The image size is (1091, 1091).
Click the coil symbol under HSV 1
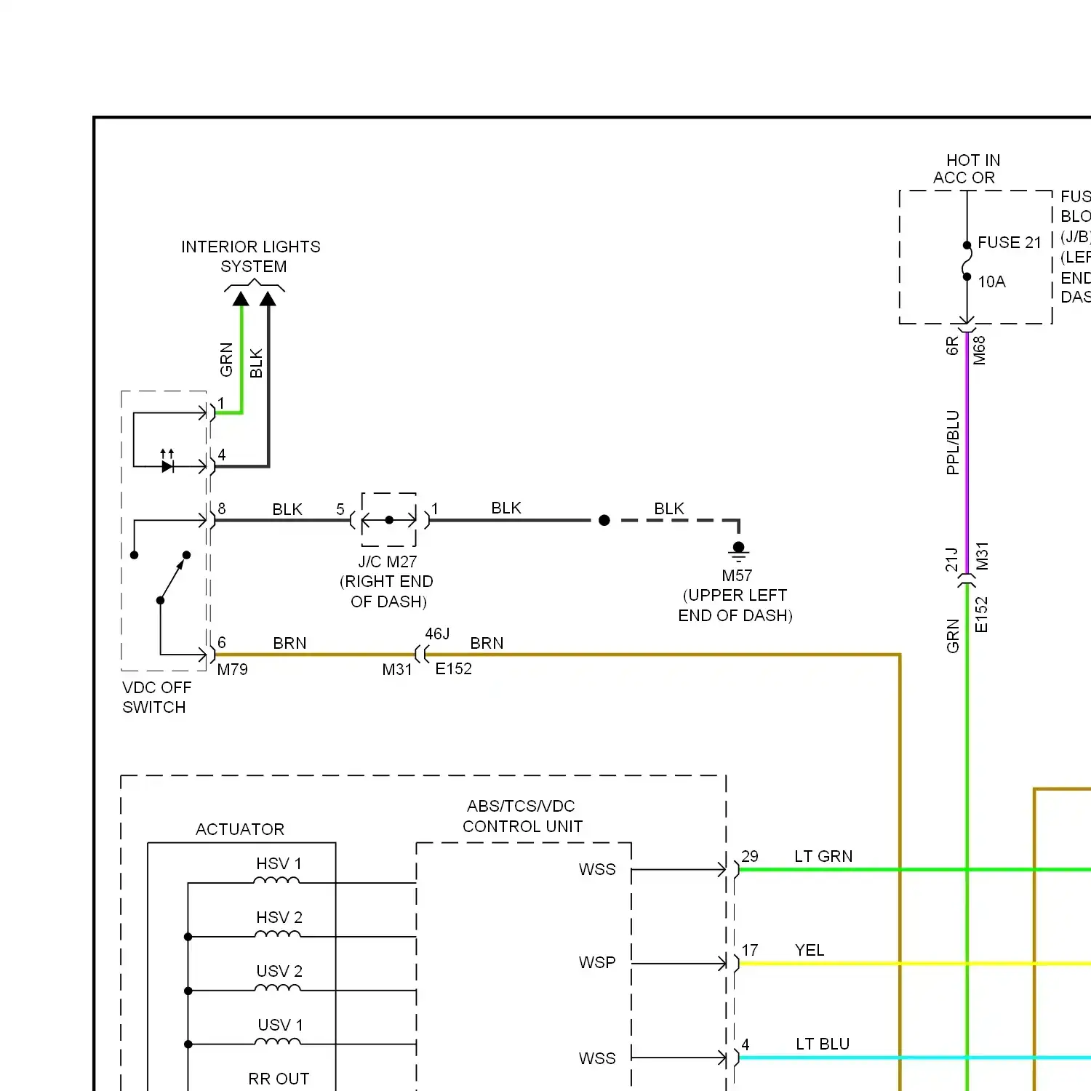[x=276, y=880]
